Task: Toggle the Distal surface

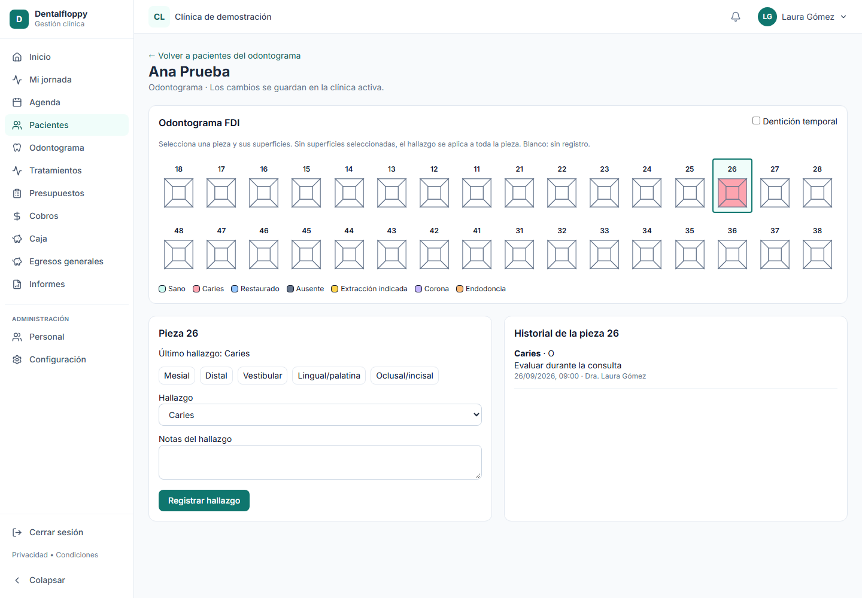Action: 216,376
